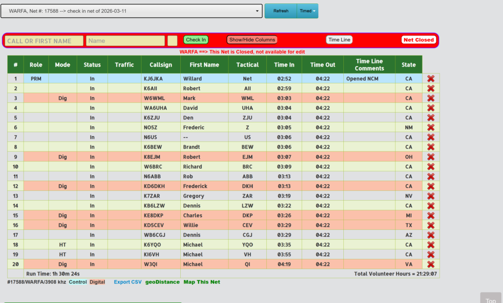
Task: Open the Export CSV link
Action: 127,282
